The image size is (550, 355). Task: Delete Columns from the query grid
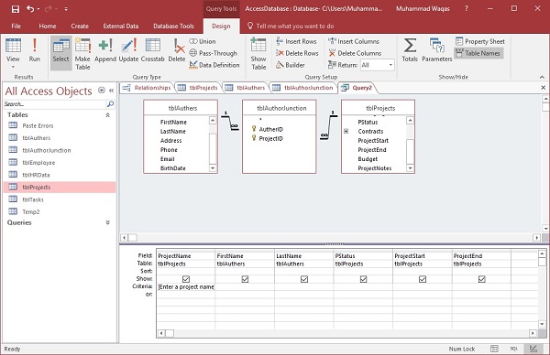point(355,53)
